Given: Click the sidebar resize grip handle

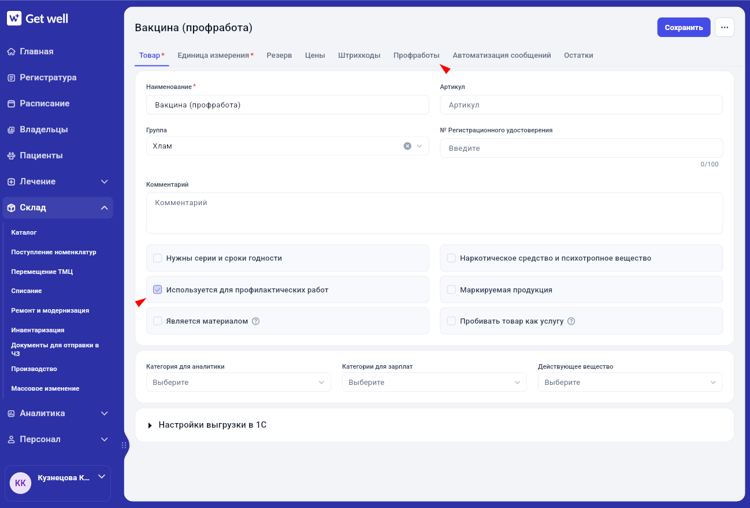Looking at the screenshot, I should pyautogui.click(x=124, y=445).
